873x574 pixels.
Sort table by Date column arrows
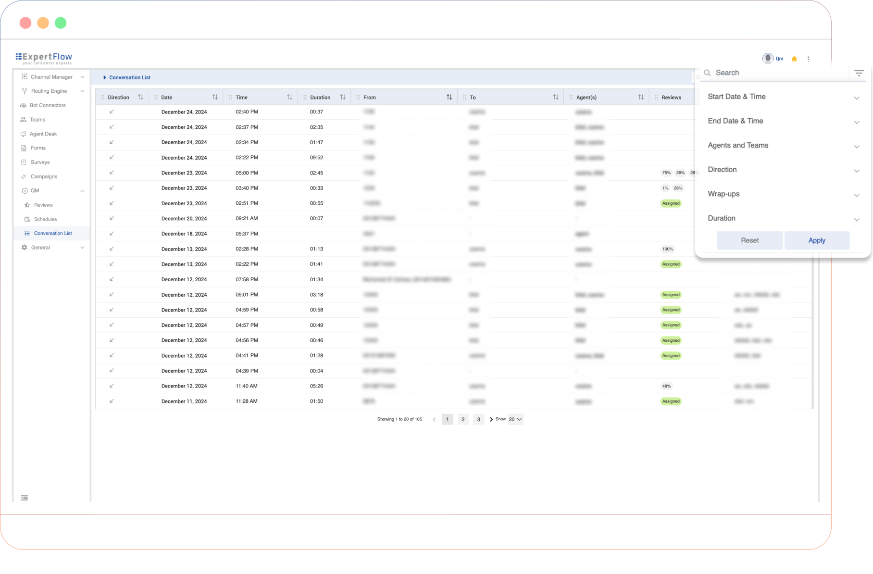click(215, 97)
